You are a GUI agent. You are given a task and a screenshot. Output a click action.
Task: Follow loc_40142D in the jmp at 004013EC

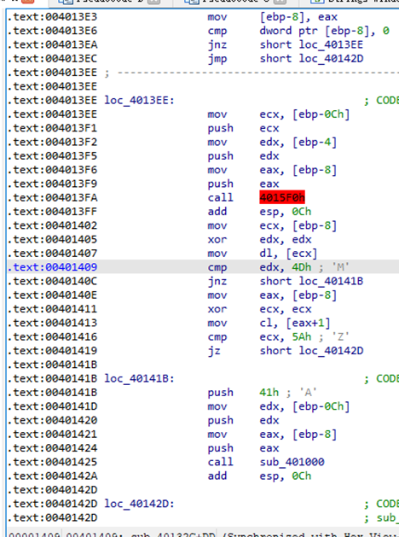click(331, 59)
